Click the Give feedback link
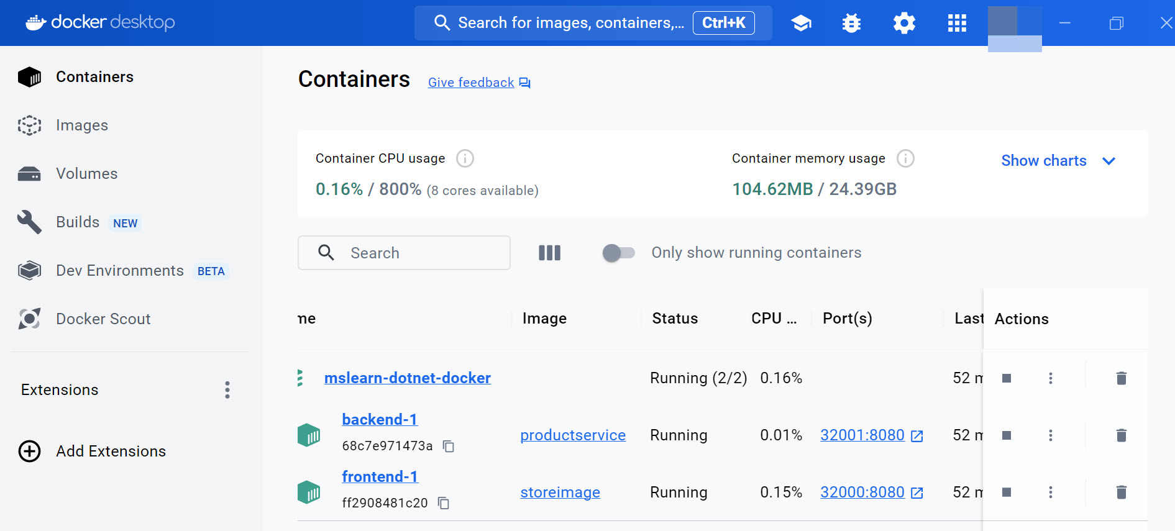Screen dimensions: 1175x531 [x=479, y=83]
